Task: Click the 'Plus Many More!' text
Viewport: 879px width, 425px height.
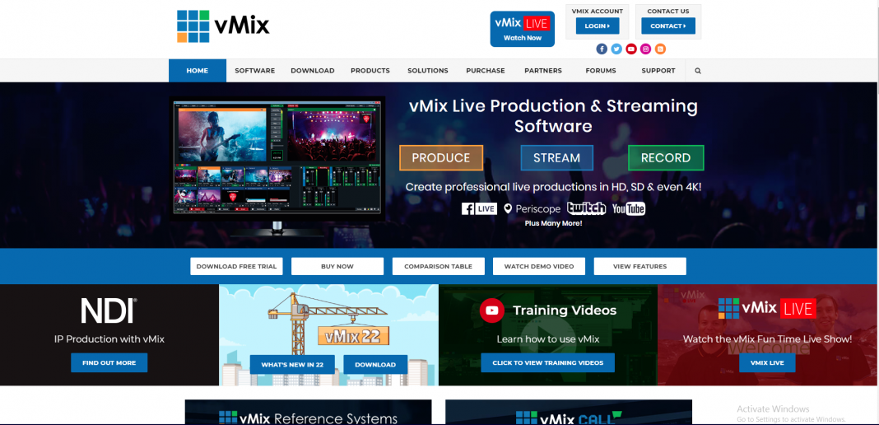Action: pyautogui.click(x=553, y=223)
